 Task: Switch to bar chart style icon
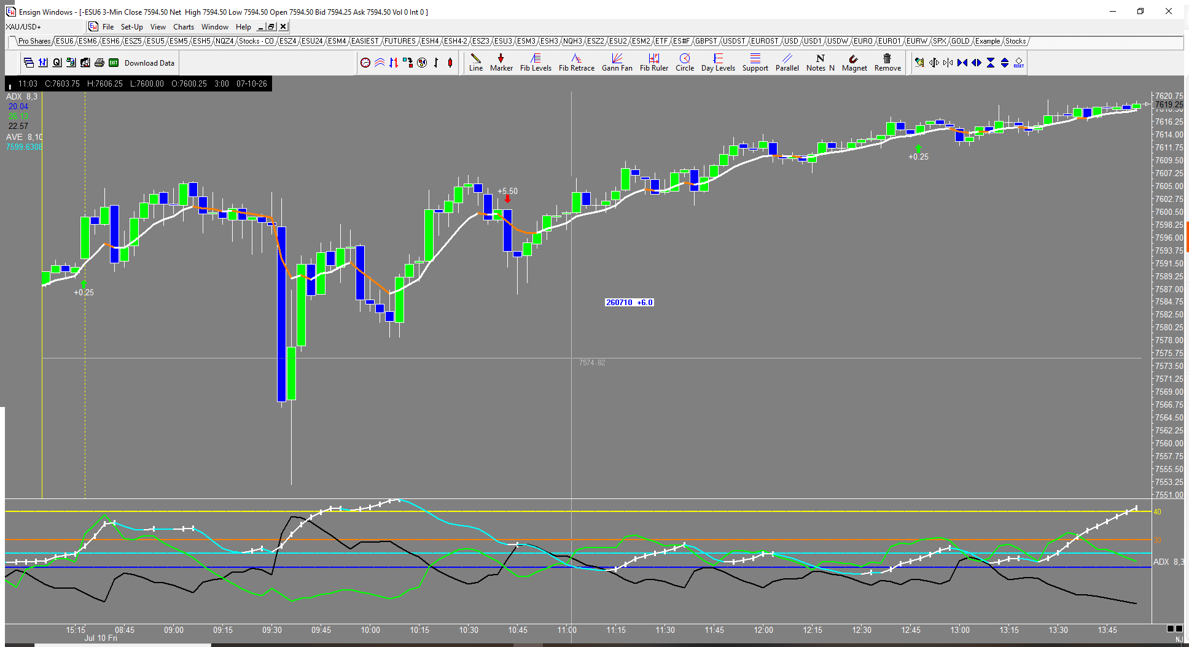(436, 63)
